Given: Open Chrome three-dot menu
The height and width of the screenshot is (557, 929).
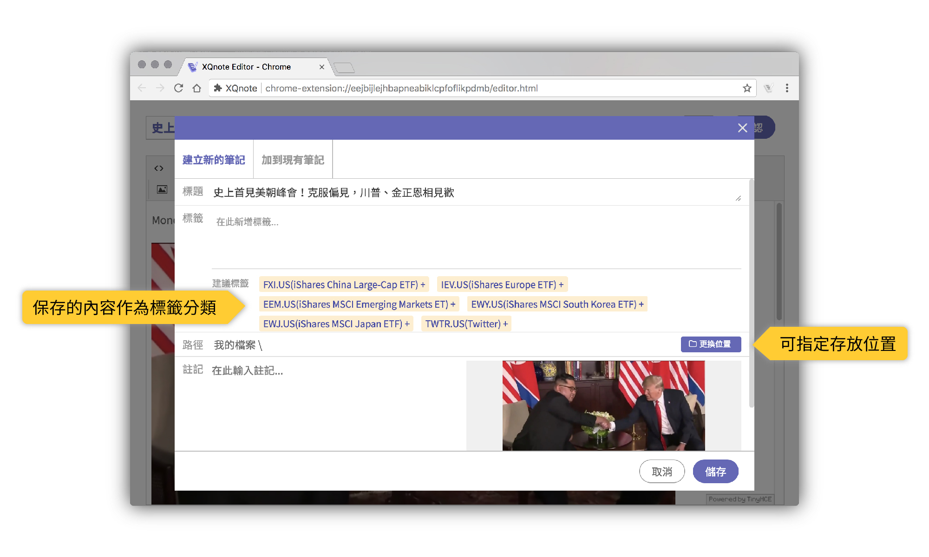Looking at the screenshot, I should tap(787, 88).
